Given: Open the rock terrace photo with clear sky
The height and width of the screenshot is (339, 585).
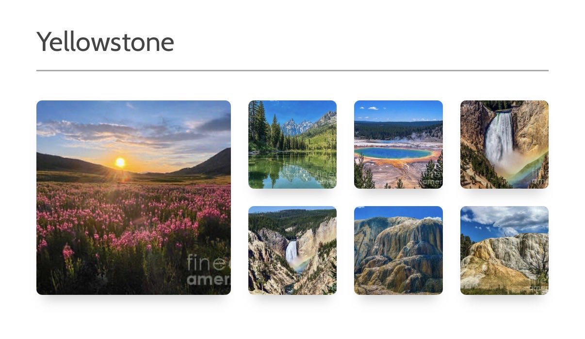Looking at the screenshot, I should (398, 250).
